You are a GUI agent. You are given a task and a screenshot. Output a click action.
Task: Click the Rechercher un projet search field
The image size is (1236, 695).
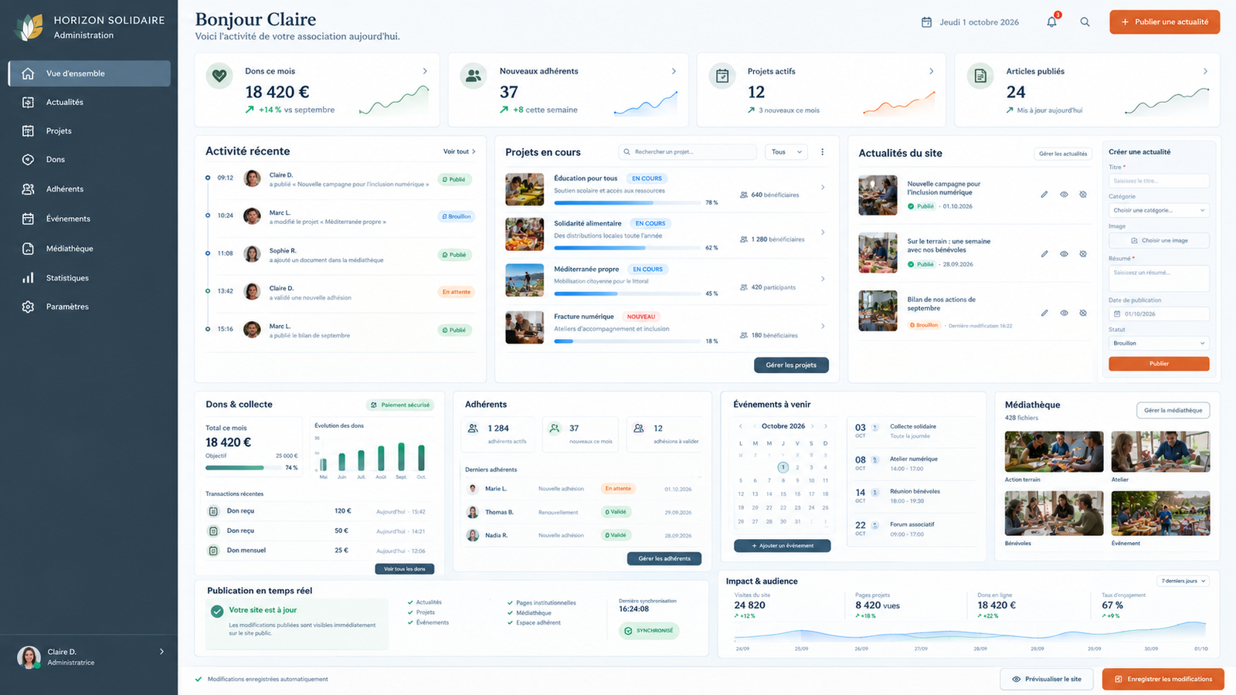click(x=688, y=152)
